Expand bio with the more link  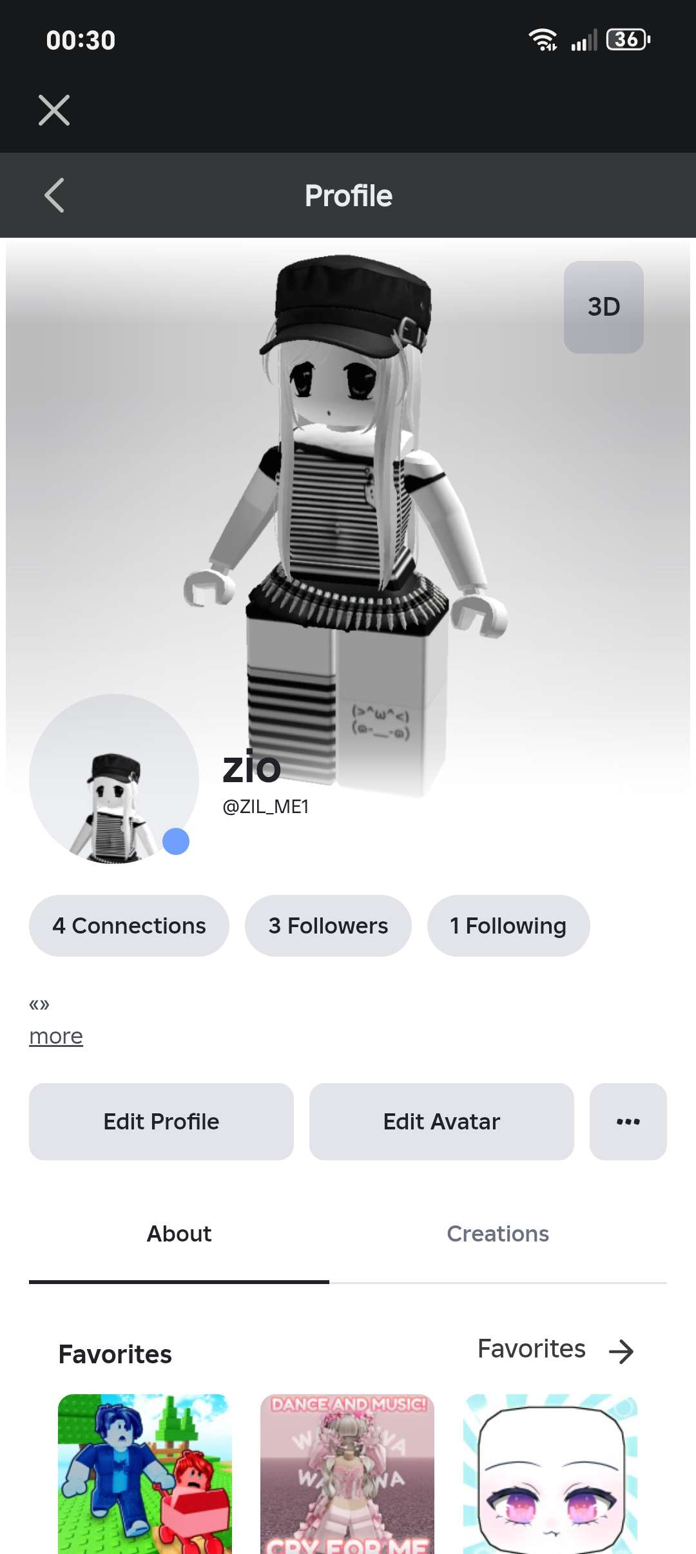pos(56,1036)
